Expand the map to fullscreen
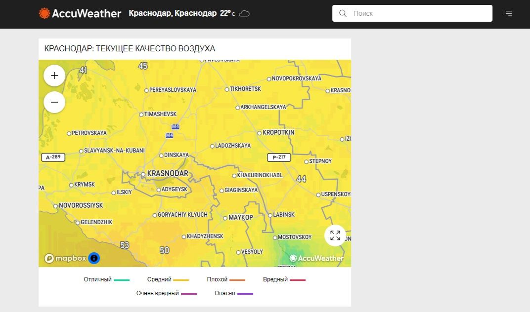This screenshot has height=312, width=530. 335,235
